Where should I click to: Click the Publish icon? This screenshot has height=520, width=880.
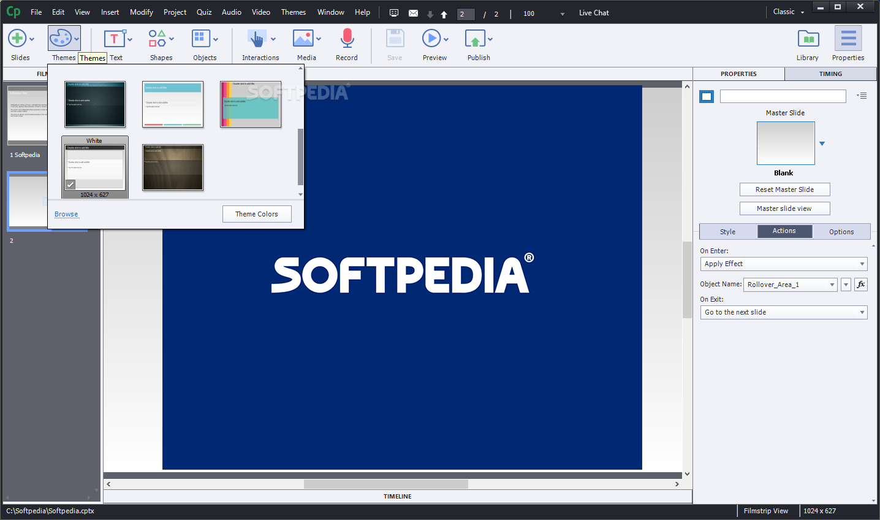click(475, 39)
